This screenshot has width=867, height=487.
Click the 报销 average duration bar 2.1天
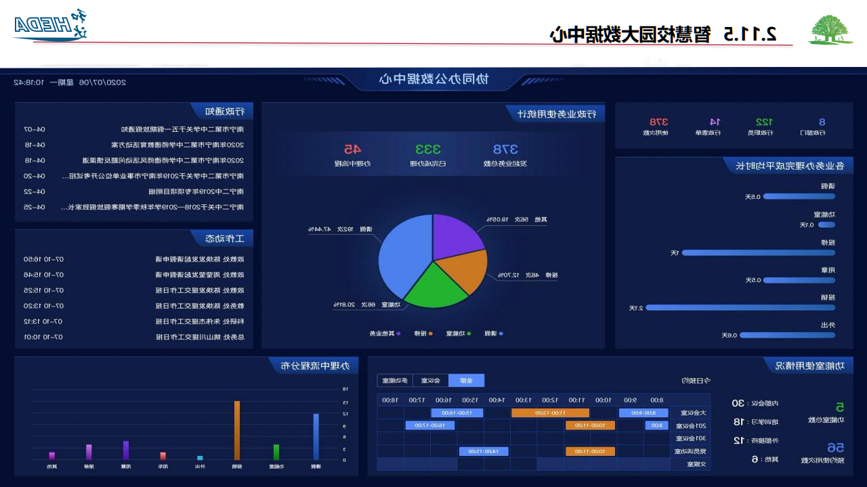tap(740, 308)
